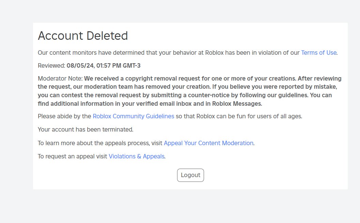Visit the Appeal Your Content Moderation link
Screen dimensions: 360x223
pos(208,143)
